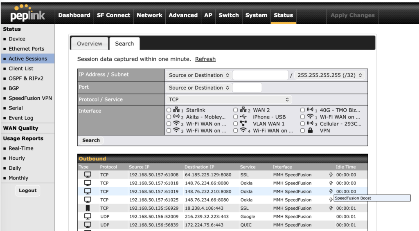419x231 pixels.
Task: Click SpeedFusion Boost bolt on SSL 64.185.225.129 row
Action: click(x=331, y=175)
